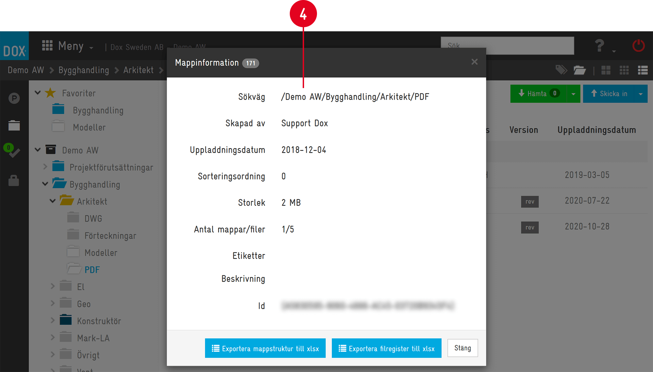
Task: Select the Övrigt folder
Action: point(88,355)
